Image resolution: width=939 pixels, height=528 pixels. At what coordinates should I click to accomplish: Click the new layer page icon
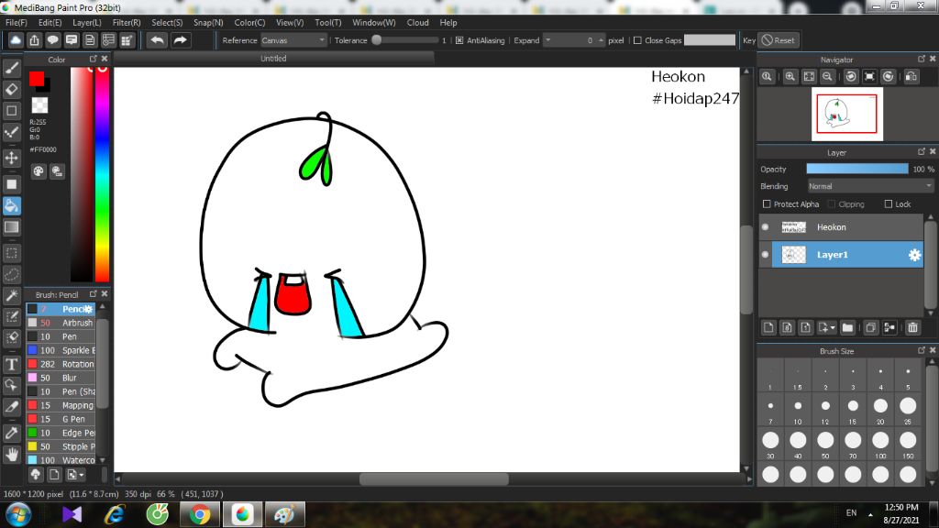(x=769, y=327)
